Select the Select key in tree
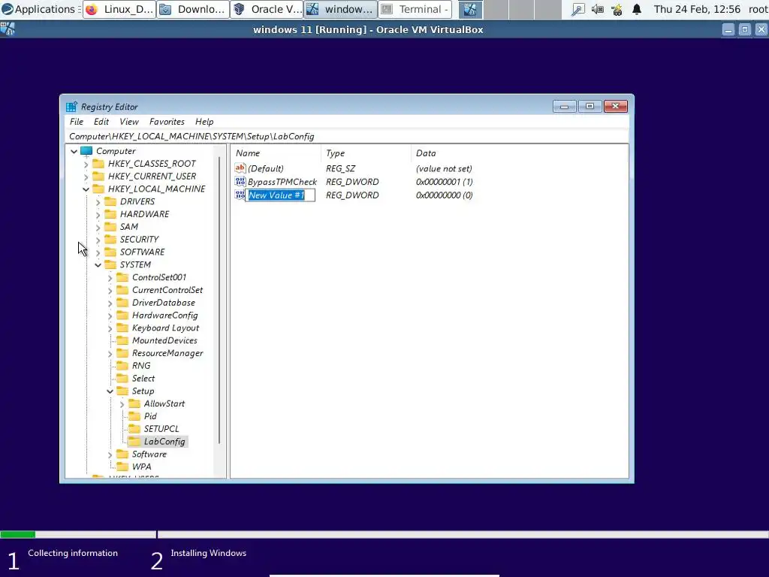This screenshot has width=769, height=577. click(x=143, y=379)
